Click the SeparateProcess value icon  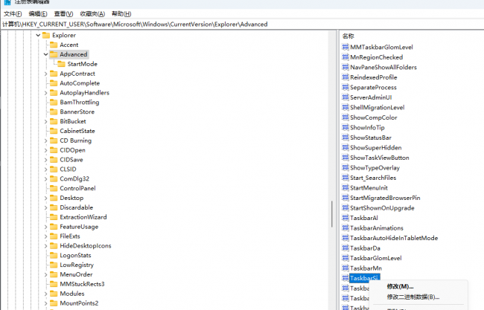(346, 87)
